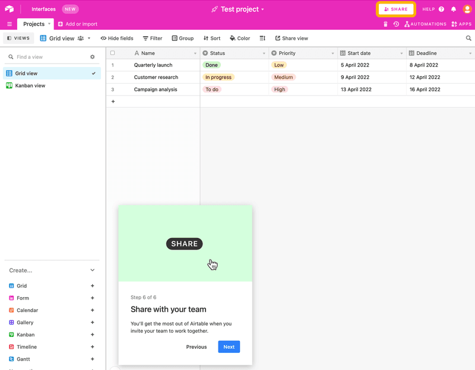The width and height of the screenshot is (475, 370).
Task: Select the Kanban view in sidebar
Action: pyautogui.click(x=30, y=86)
